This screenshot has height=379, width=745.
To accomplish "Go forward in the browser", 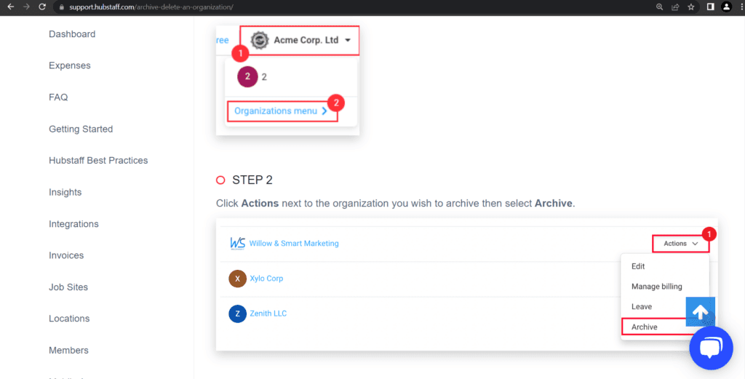I will click(x=26, y=7).
